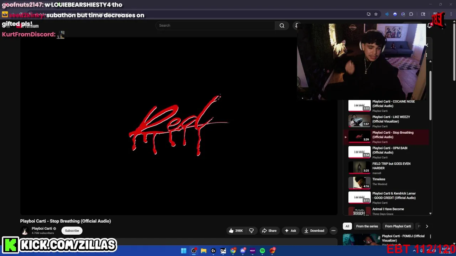Open more actions ellipsis below the video

[333, 231]
